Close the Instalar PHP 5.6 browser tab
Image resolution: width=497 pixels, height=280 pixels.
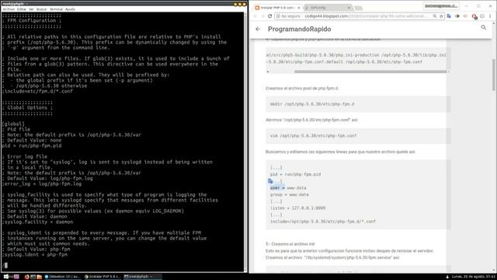[x=298, y=7]
